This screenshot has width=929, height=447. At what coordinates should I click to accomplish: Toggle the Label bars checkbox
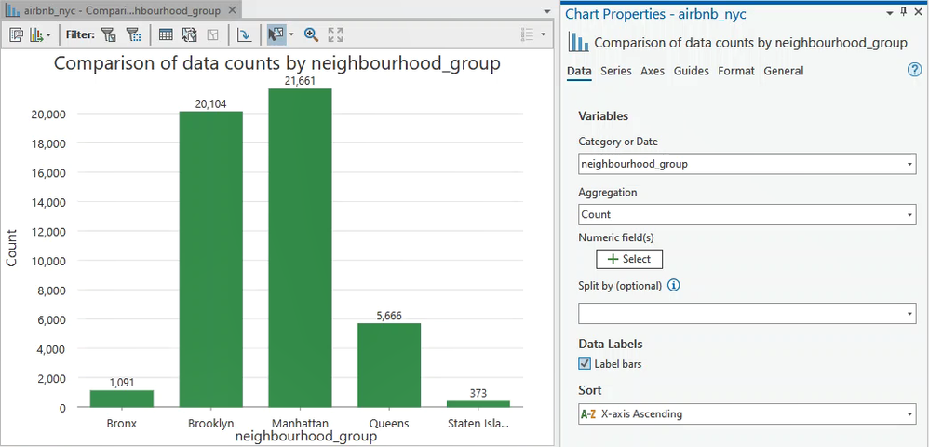click(x=585, y=364)
